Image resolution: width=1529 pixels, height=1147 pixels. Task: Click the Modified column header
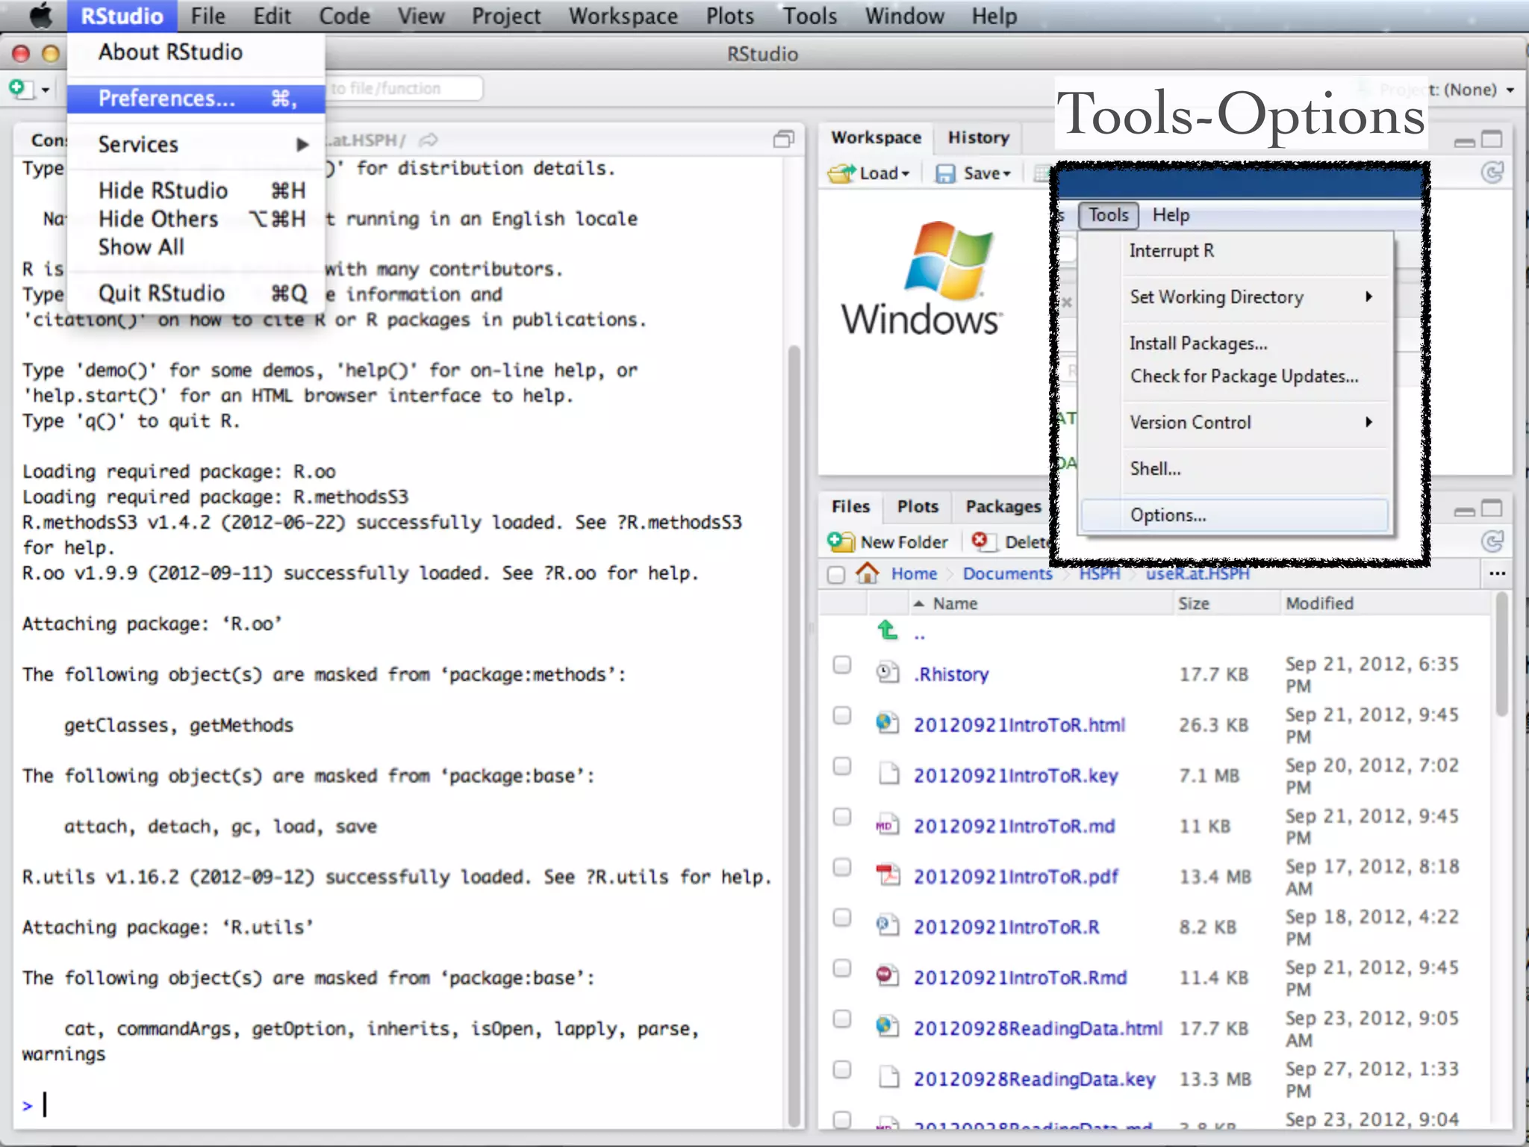click(x=1318, y=603)
